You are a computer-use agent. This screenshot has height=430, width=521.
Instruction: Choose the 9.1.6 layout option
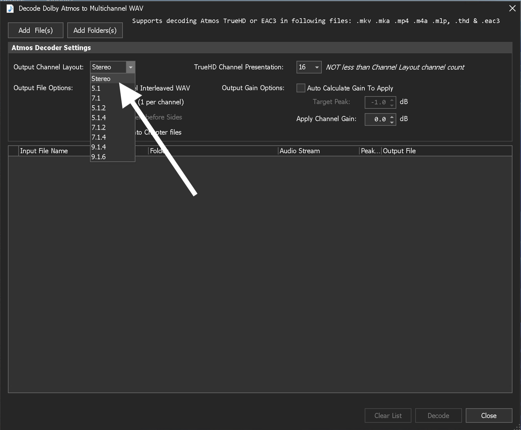click(x=113, y=157)
